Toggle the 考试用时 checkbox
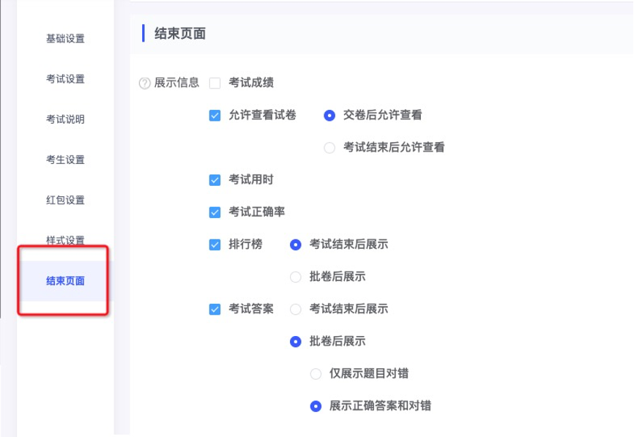This screenshot has height=437, width=634. click(x=215, y=180)
